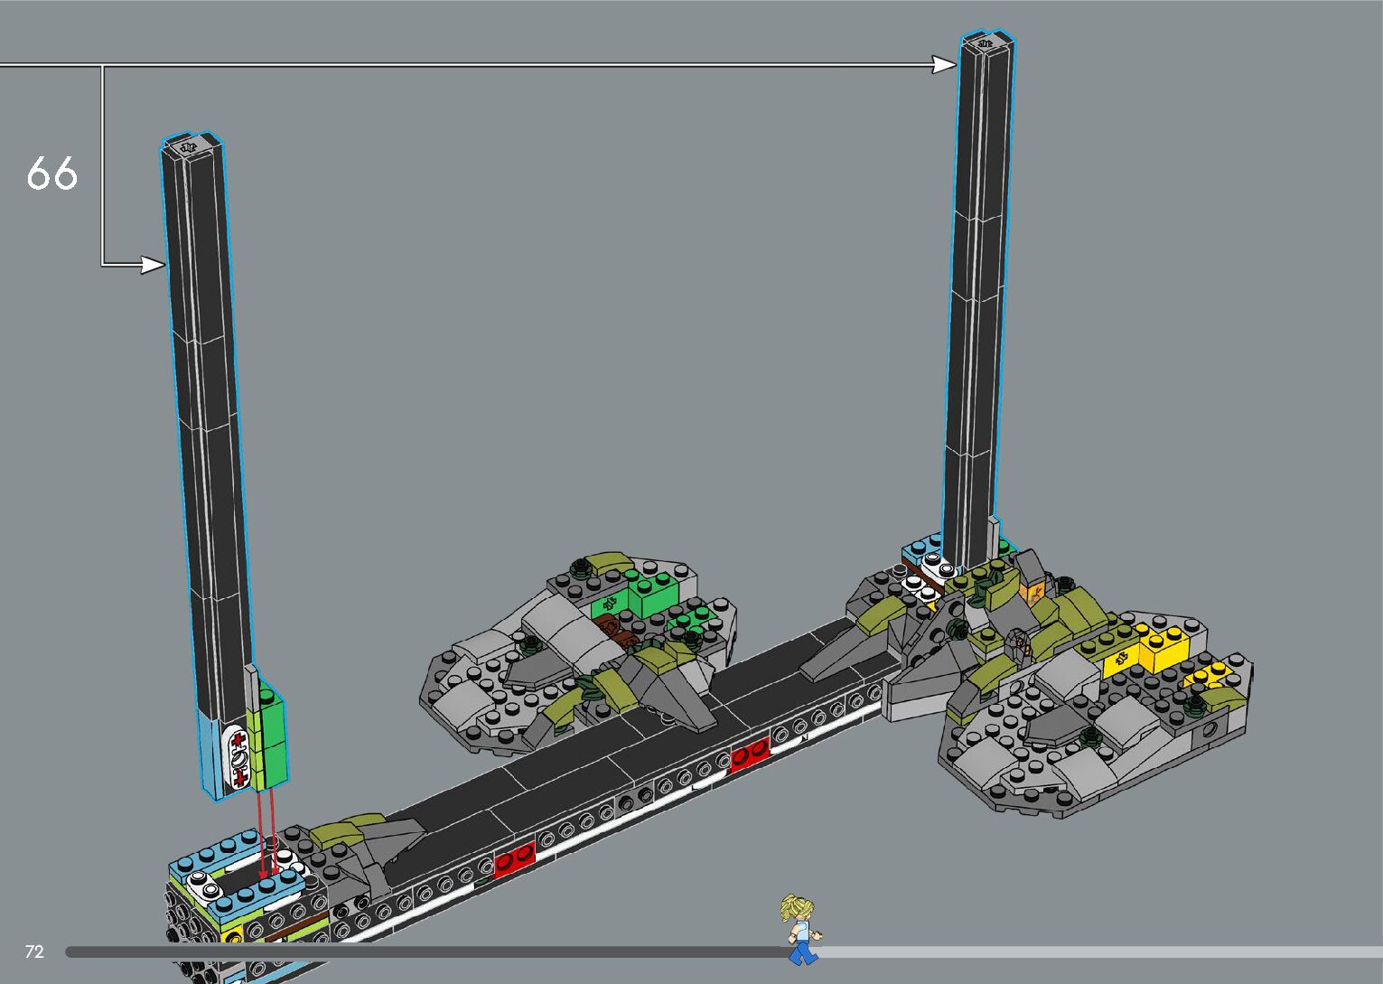Click the green brick on left pillar base
Image resolution: width=1383 pixels, height=984 pixels.
[269, 732]
